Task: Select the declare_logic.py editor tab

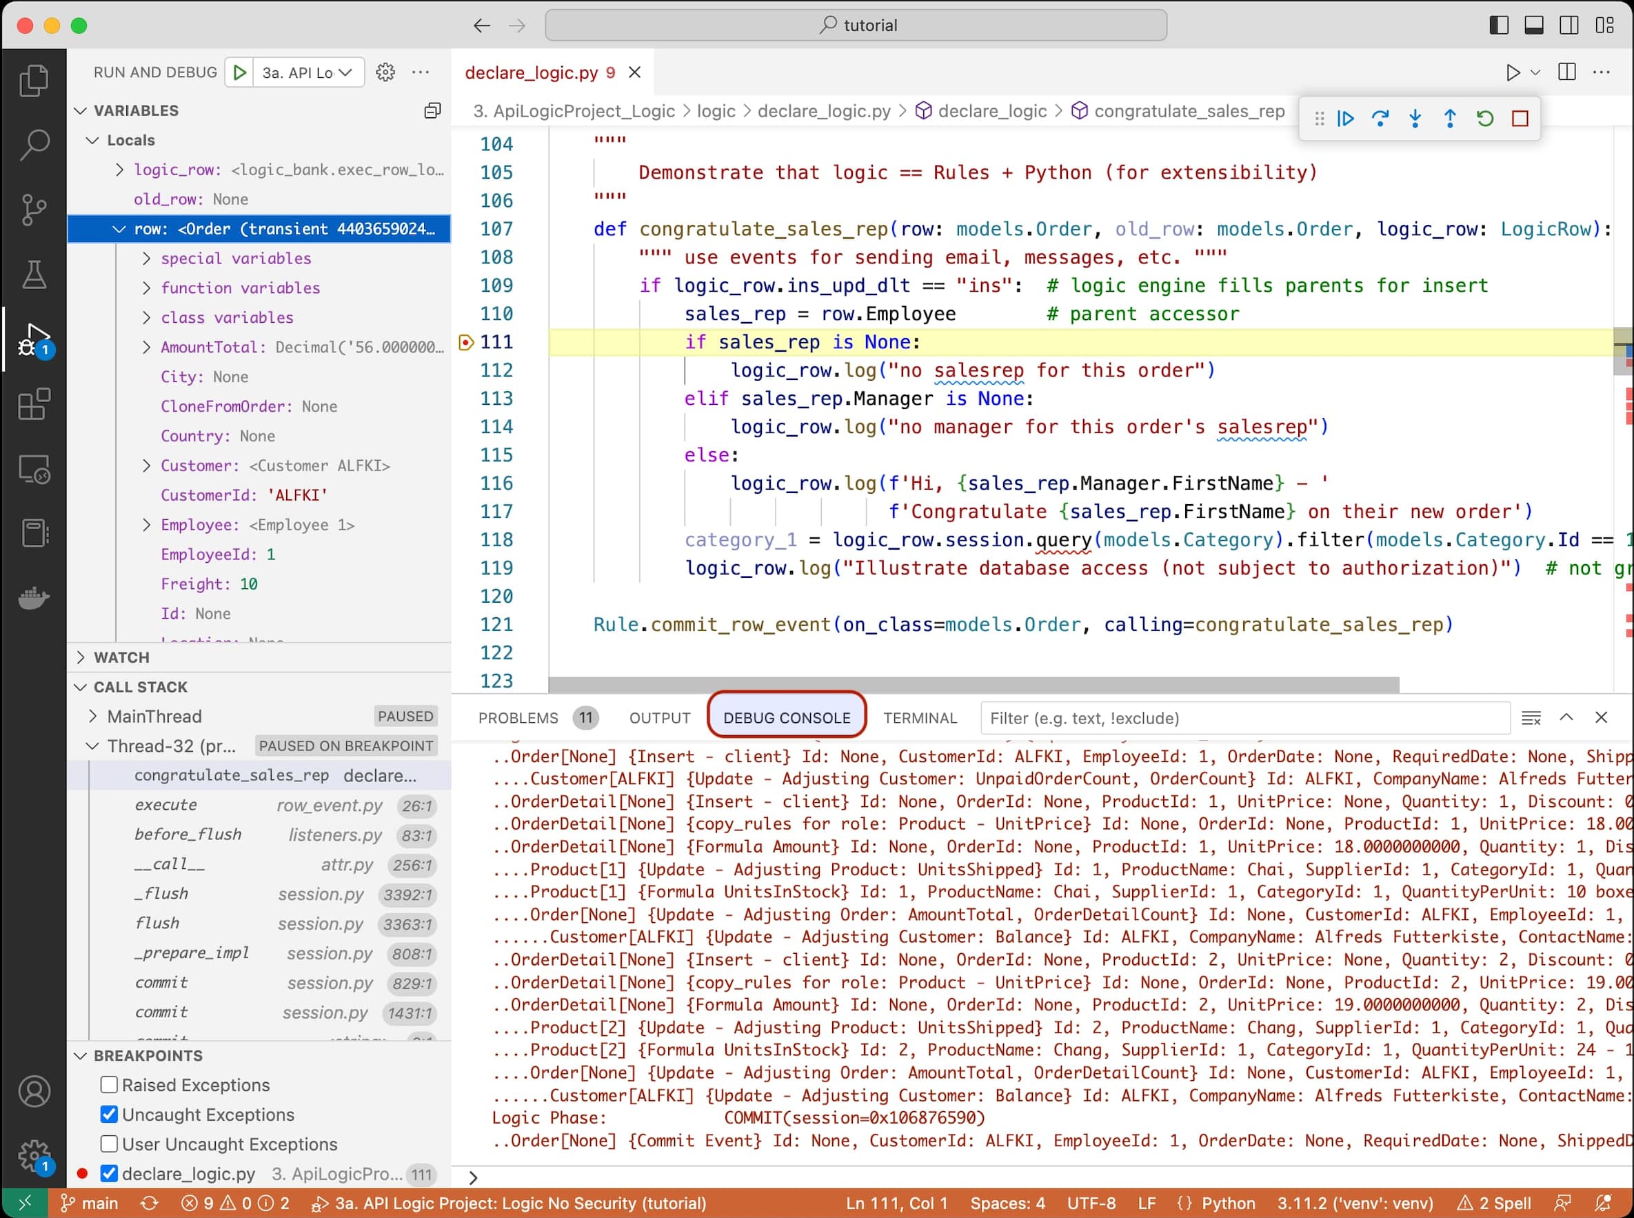Action: pos(553,72)
